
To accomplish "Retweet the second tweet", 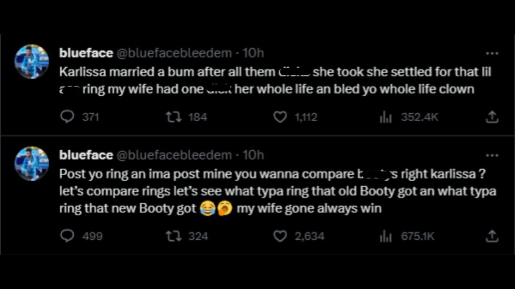I will pos(174,236).
